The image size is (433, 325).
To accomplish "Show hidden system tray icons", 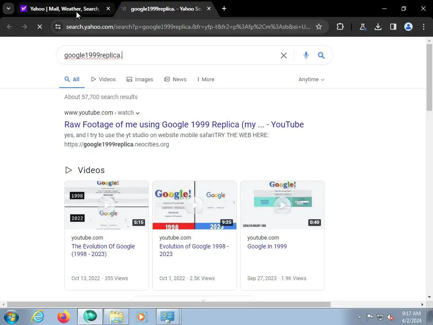I will point(359,317).
